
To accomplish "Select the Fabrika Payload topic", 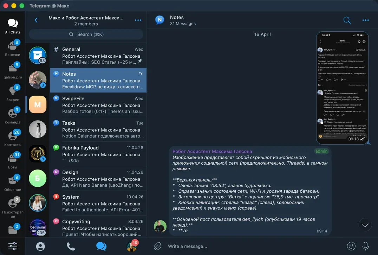I will coord(98,154).
